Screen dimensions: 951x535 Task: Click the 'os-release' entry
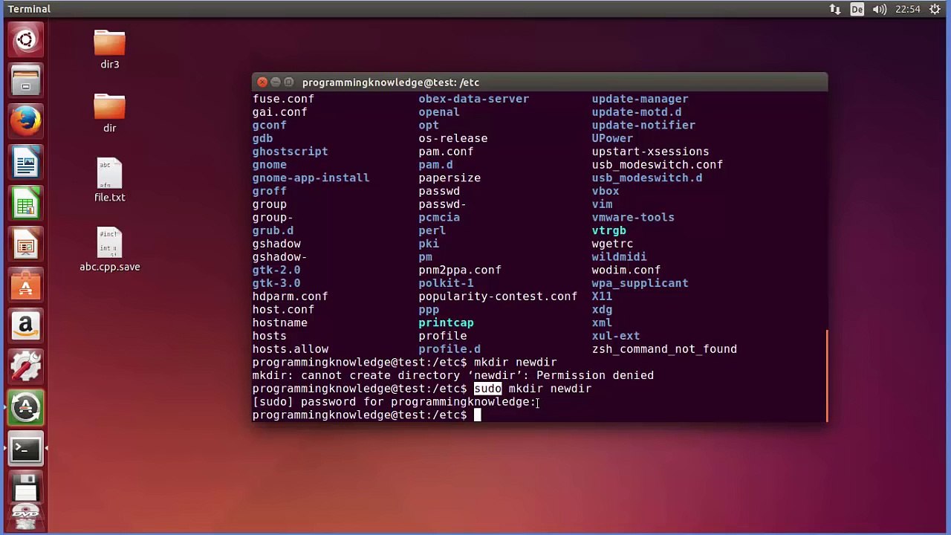pos(452,138)
